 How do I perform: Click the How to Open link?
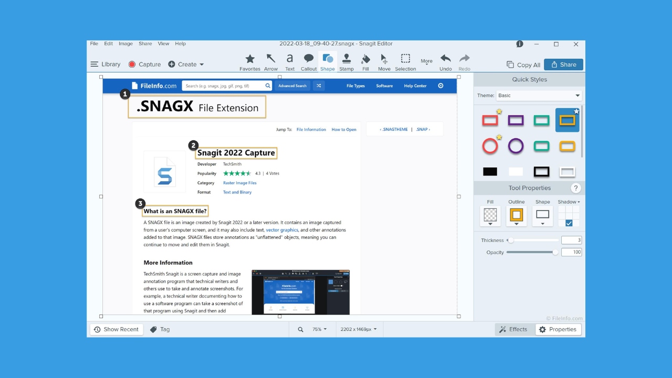tap(344, 129)
